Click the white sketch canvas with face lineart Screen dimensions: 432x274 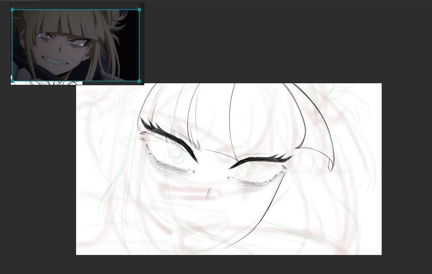pyautogui.click(x=229, y=169)
